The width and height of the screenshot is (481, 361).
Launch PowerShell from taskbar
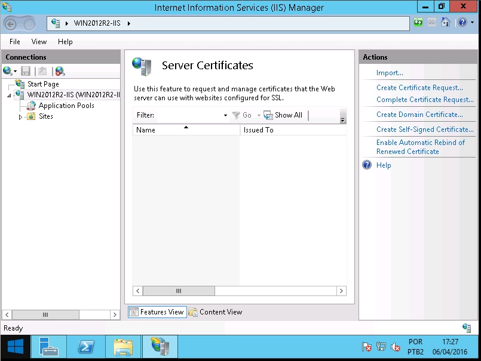[x=86, y=347]
